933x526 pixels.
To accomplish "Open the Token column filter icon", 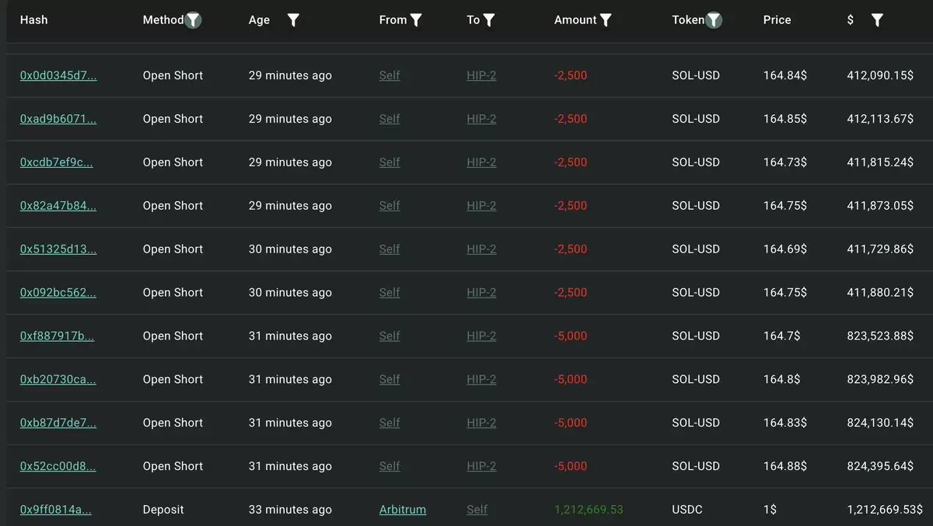I will [x=714, y=20].
